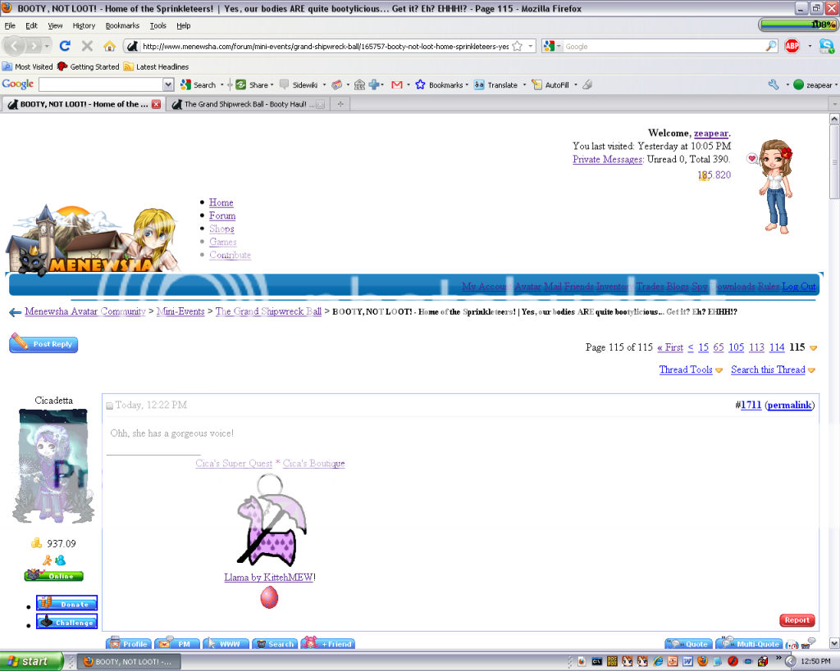Image resolution: width=840 pixels, height=671 pixels.
Task: Open the Bookmarks menu
Action: point(121,25)
